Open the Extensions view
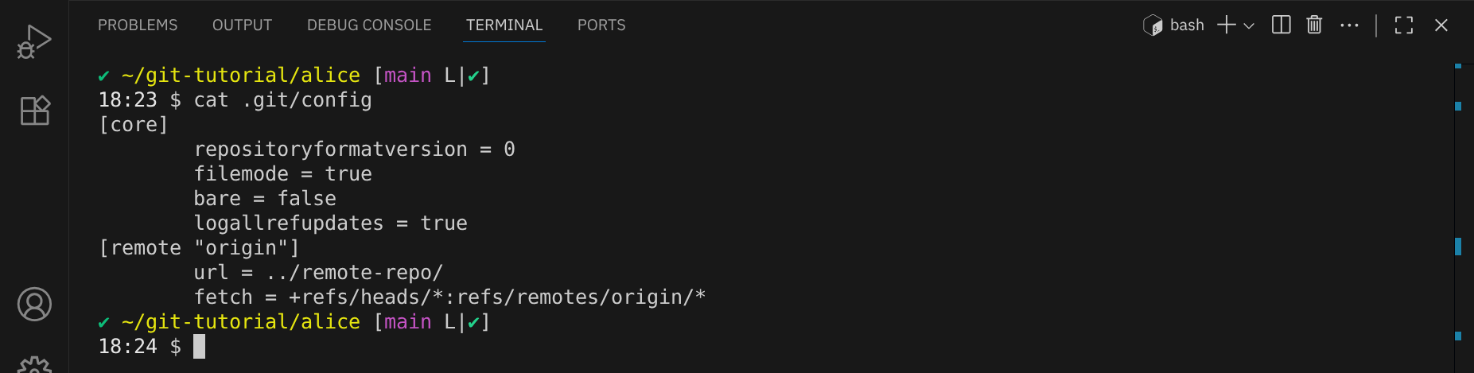 (x=35, y=111)
